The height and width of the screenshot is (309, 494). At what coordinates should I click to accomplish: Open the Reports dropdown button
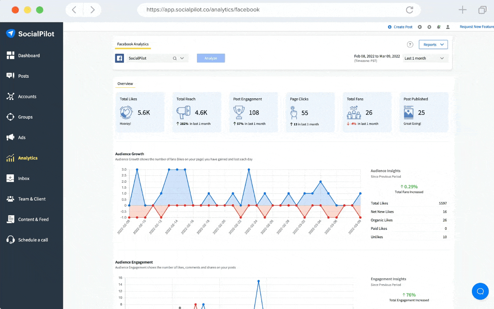pyautogui.click(x=433, y=45)
